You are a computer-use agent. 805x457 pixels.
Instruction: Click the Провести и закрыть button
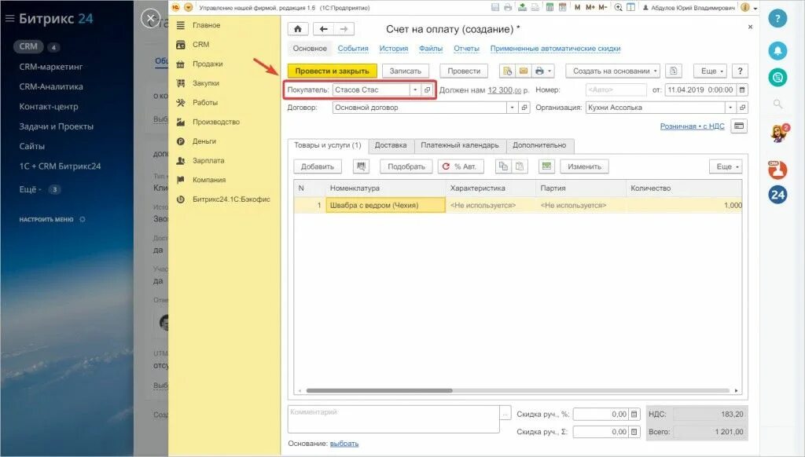(x=333, y=71)
